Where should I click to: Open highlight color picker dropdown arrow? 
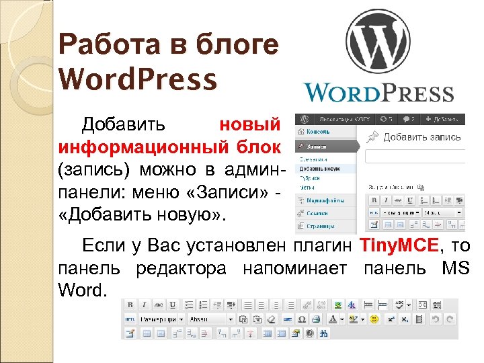point(363,319)
